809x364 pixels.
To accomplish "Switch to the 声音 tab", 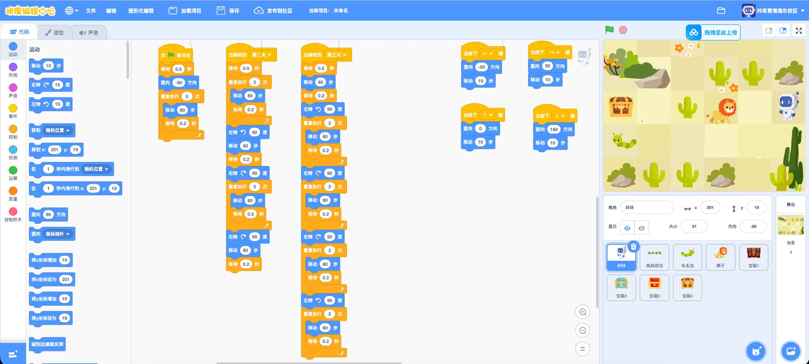I will [89, 32].
